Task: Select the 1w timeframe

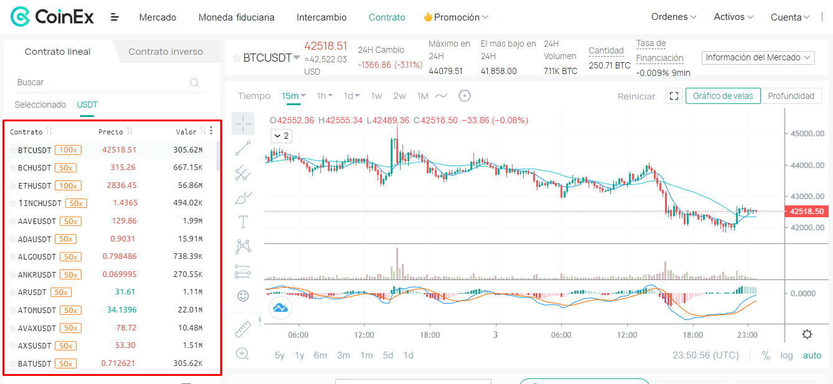Action: click(x=376, y=96)
